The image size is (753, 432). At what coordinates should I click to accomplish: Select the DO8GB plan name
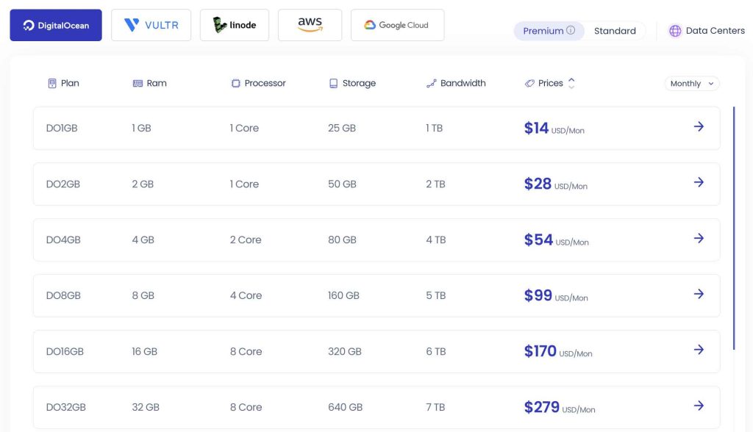click(x=63, y=295)
